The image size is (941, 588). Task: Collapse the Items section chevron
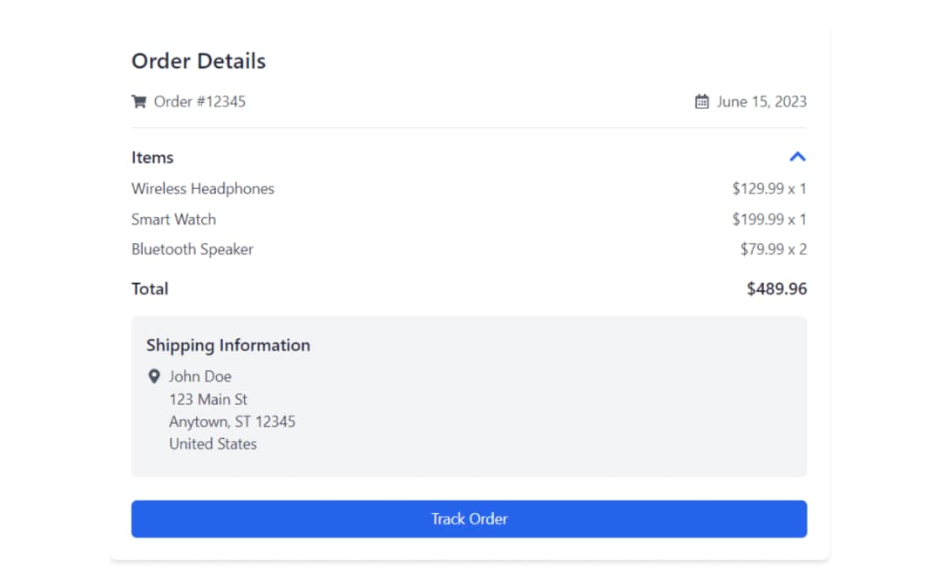pyautogui.click(x=797, y=157)
